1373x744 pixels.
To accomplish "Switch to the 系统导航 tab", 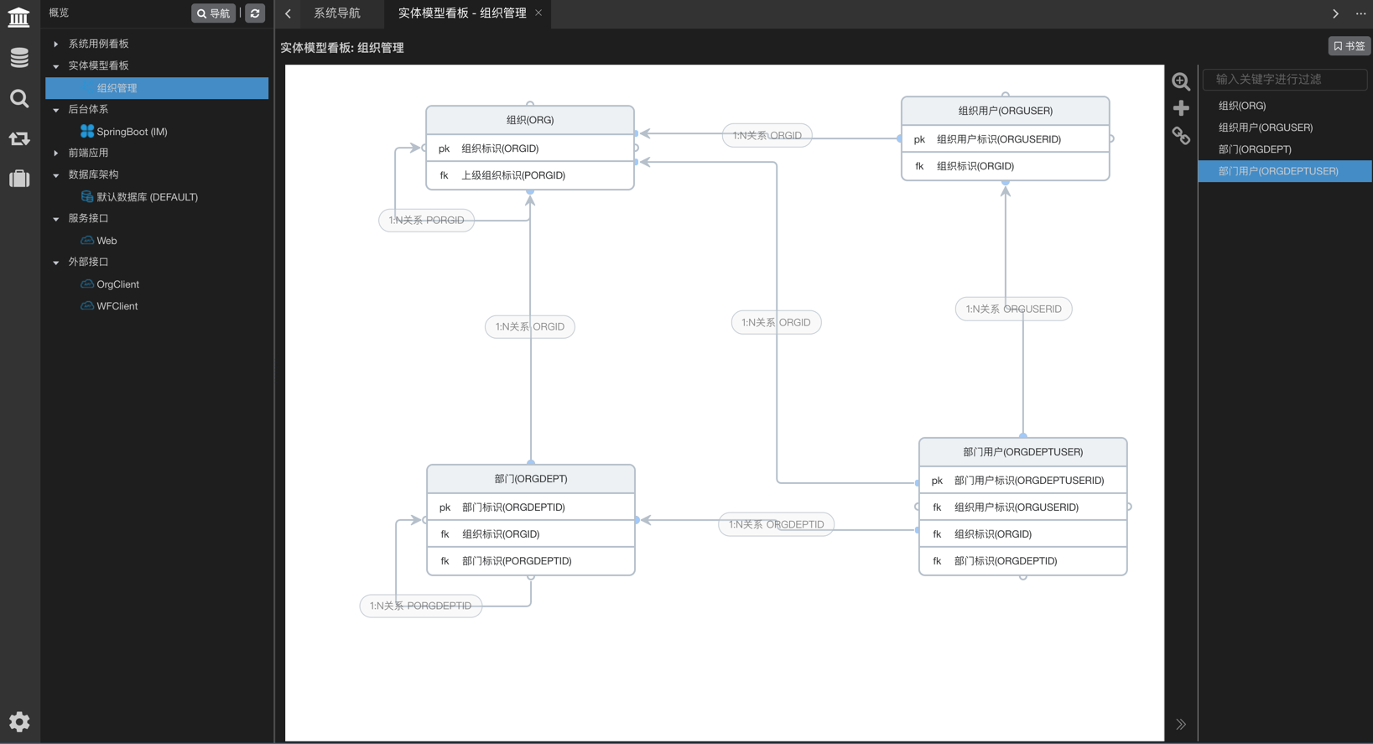I will (337, 13).
